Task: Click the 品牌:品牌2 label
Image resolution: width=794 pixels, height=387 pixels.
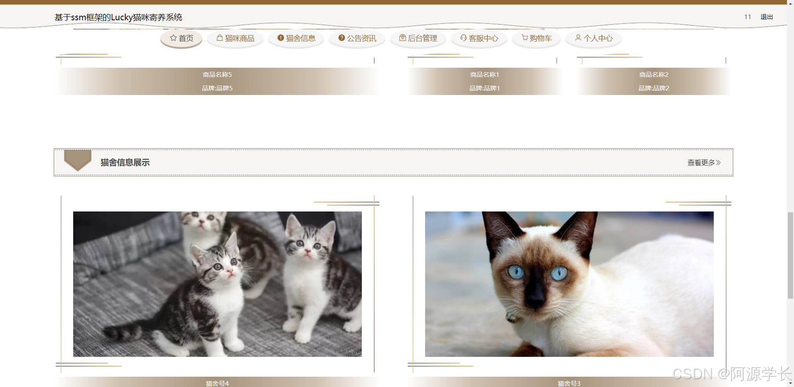Action: (654, 88)
